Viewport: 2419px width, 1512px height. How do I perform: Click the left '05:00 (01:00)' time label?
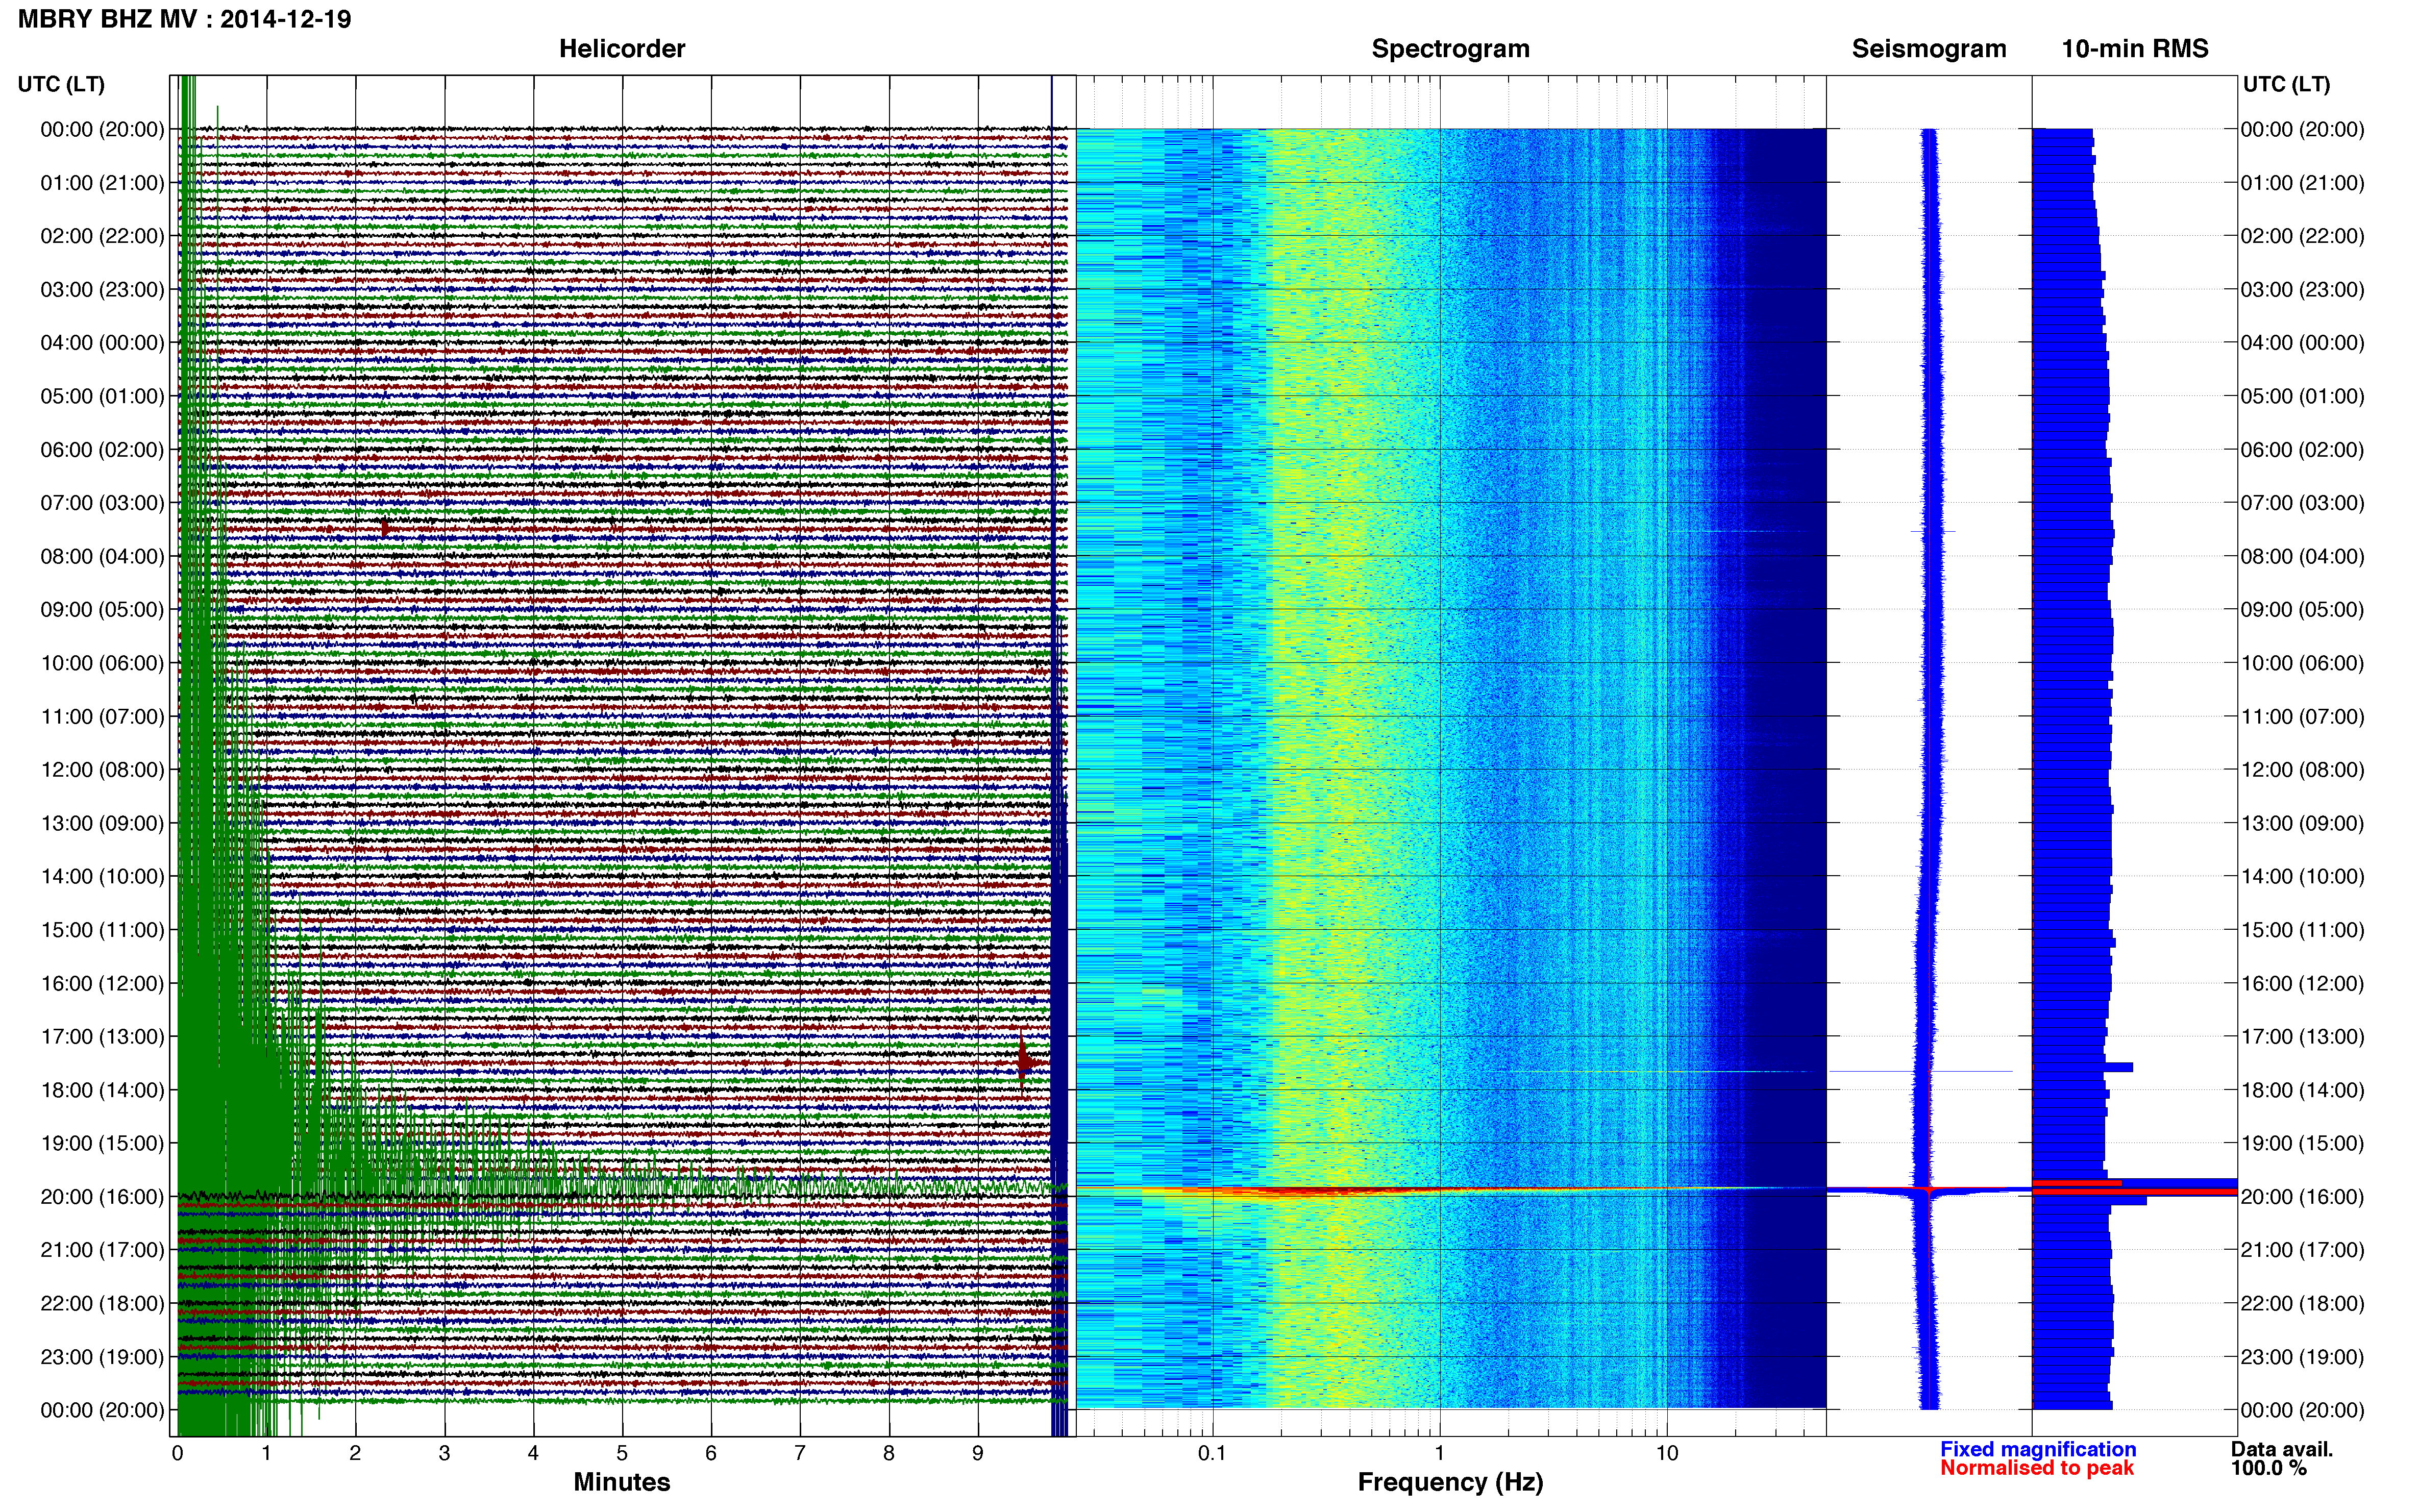102,396
